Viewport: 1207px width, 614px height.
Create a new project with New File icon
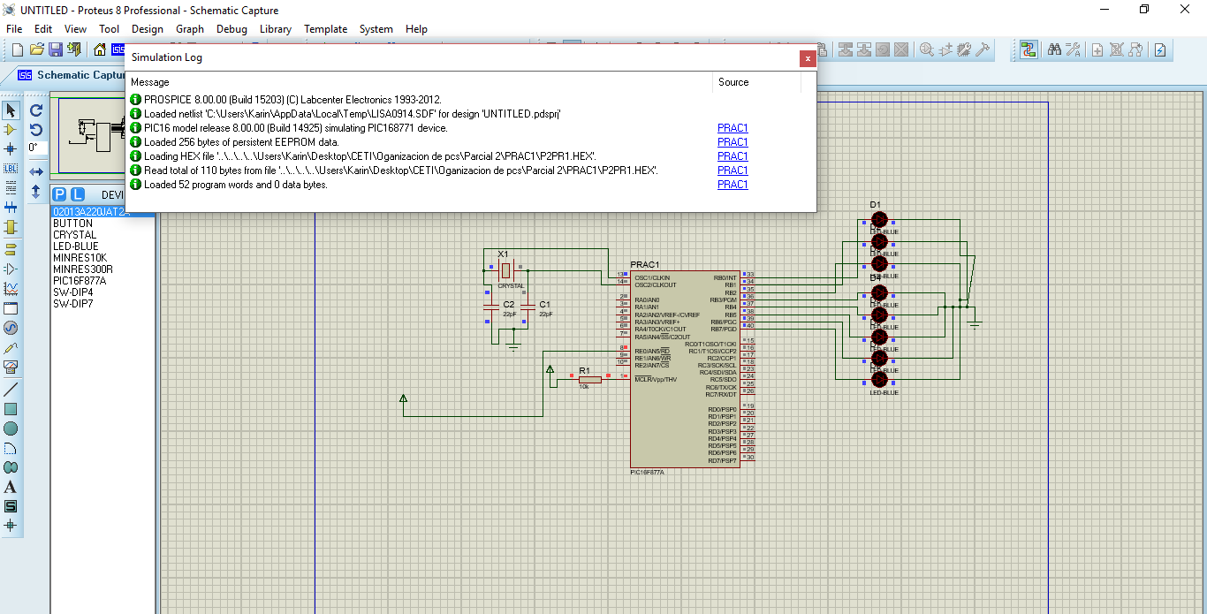(x=16, y=49)
